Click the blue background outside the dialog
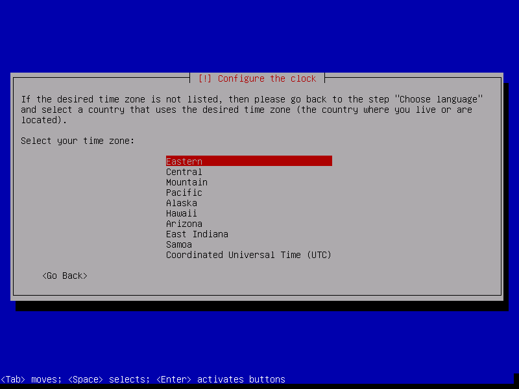The image size is (519, 389). tap(259, 32)
